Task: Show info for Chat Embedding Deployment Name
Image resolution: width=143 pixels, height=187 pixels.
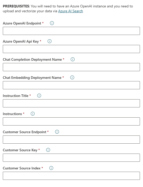Action: pos(72,77)
